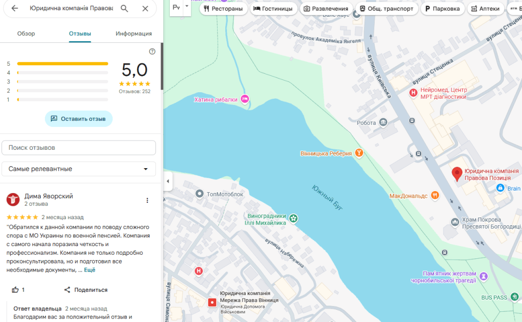Filter map by Рестораны

coord(223,9)
